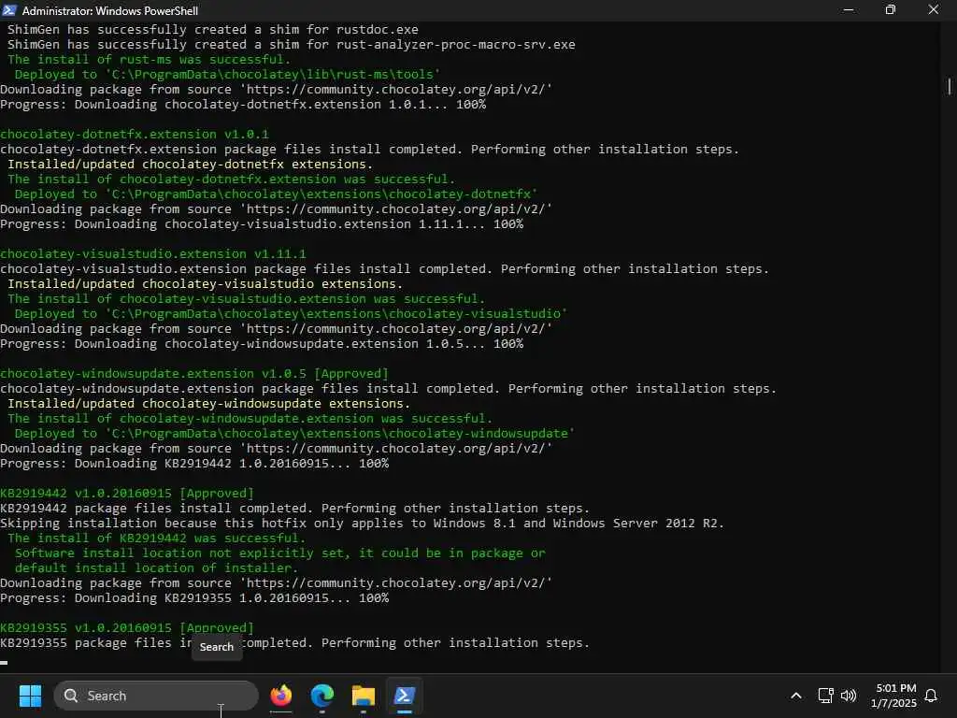Click 'Installed/updated chocolatey-windowsupdate extensions.' line
Viewport: 957px width, 718px height.
pyautogui.click(x=208, y=404)
